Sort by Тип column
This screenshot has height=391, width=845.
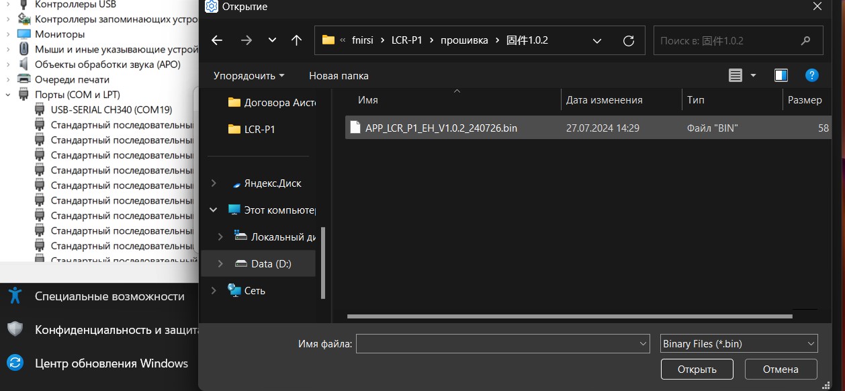coord(695,100)
